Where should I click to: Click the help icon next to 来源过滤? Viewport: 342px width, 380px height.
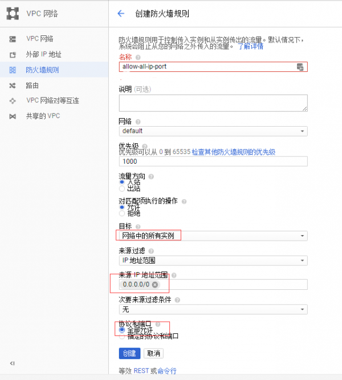tap(151, 251)
